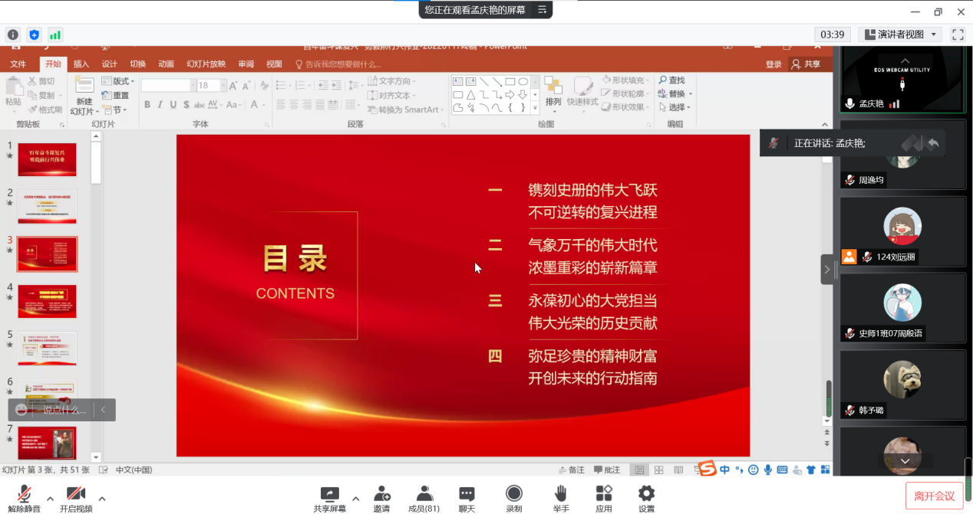
Task: Click 登录 in PowerPoint title area
Action: point(773,64)
